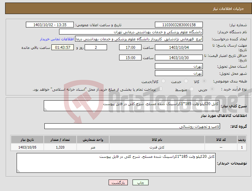Viewport: 252px width, 191px height.
Task: Click the چاپ (print) button
Action: click(x=140, y=182)
